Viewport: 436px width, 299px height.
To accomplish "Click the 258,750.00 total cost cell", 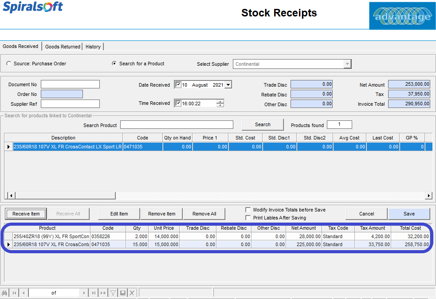I will click(410, 244).
